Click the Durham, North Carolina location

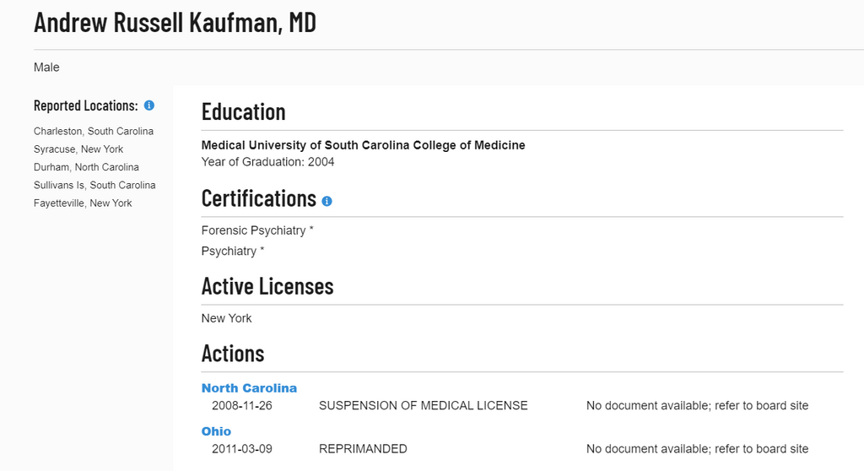click(86, 167)
